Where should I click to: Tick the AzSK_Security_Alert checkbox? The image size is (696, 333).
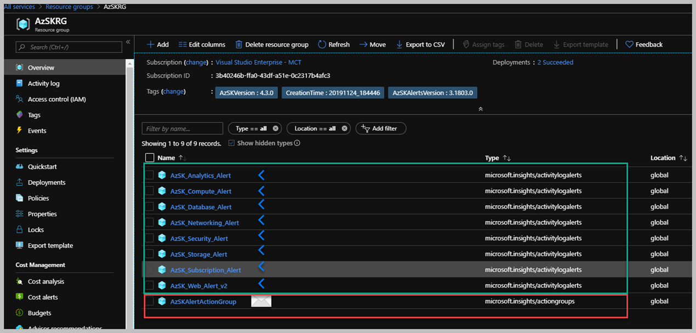[x=150, y=238]
